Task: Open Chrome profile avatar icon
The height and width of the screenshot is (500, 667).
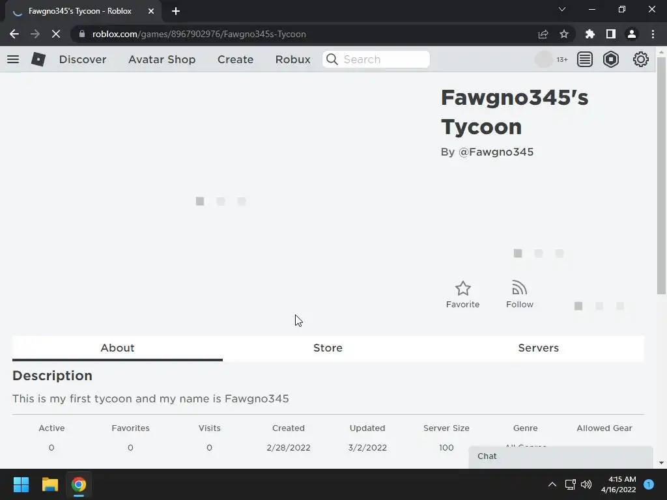Action: (x=632, y=34)
